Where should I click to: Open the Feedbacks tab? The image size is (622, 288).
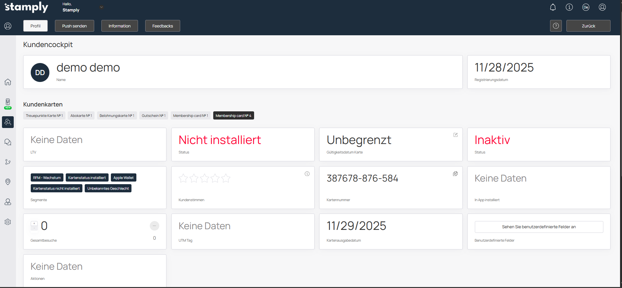click(x=163, y=26)
